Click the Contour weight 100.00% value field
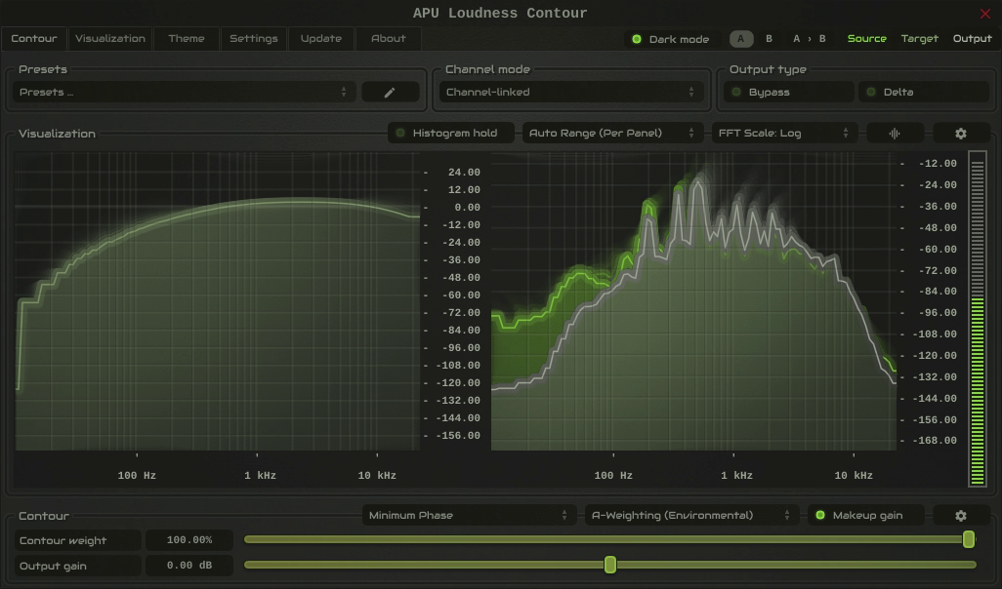 click(x=189, y=540)
